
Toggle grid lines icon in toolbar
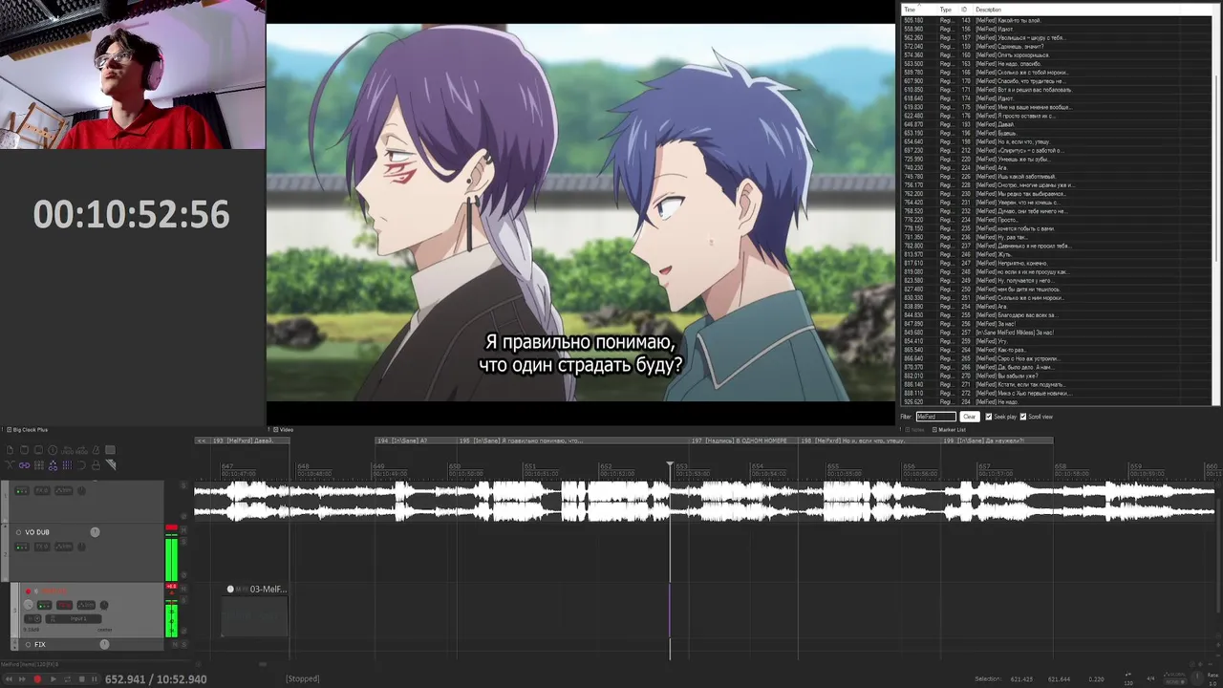pyautogui.click(x=67, y=464)
